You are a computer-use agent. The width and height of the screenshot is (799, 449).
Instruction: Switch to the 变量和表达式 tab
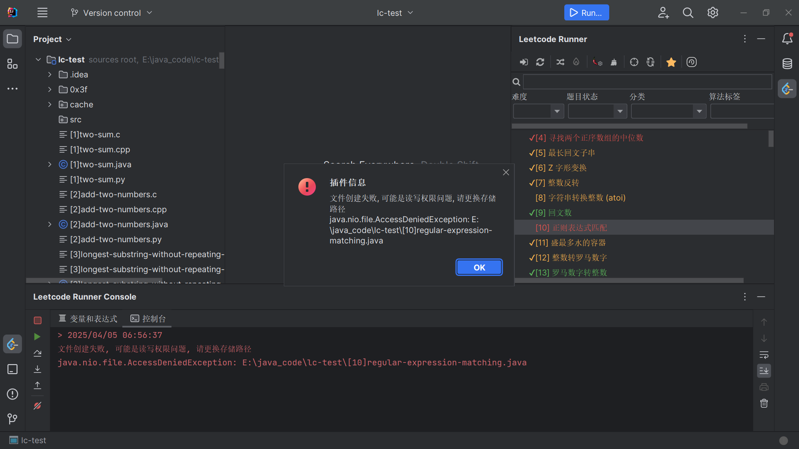88,319
